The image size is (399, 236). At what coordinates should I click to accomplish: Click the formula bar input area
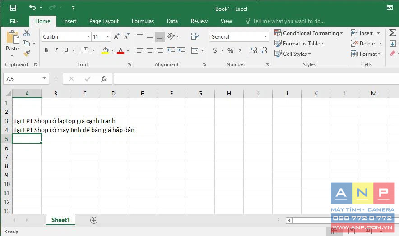pos(256,79)
